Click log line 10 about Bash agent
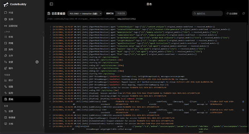This screenshot has width=249, height=134. [x=127, y=52]
